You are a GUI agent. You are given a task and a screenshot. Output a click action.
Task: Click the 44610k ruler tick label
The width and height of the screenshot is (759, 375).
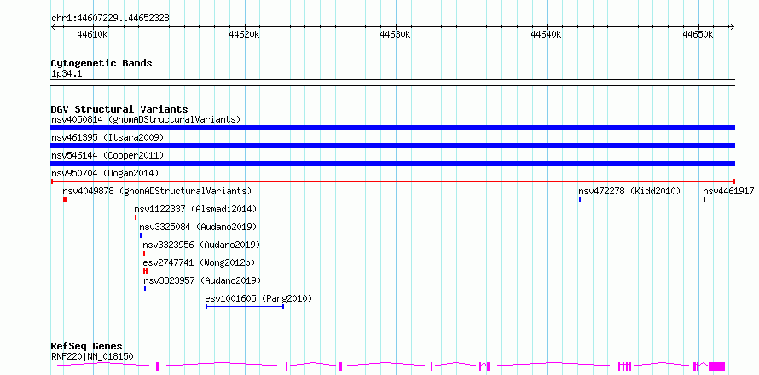click(92, 34)
